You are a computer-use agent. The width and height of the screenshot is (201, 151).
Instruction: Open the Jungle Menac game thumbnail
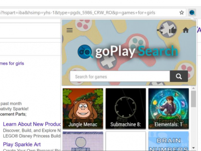tap(83, 108)
